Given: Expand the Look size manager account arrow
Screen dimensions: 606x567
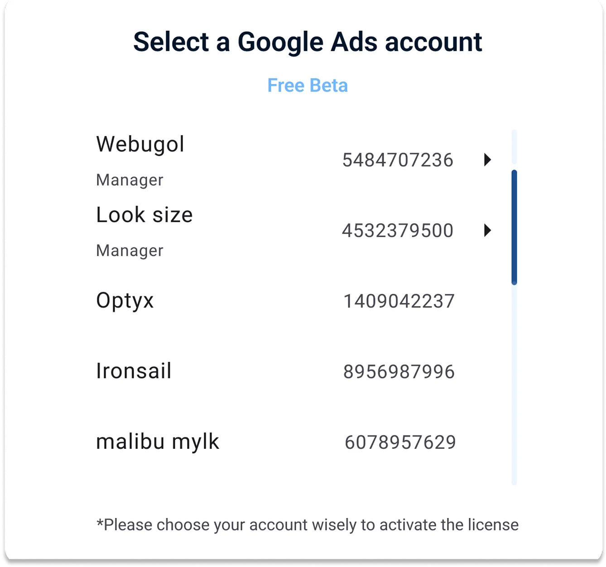Looking at the screenshot, I should pos(487,230).
